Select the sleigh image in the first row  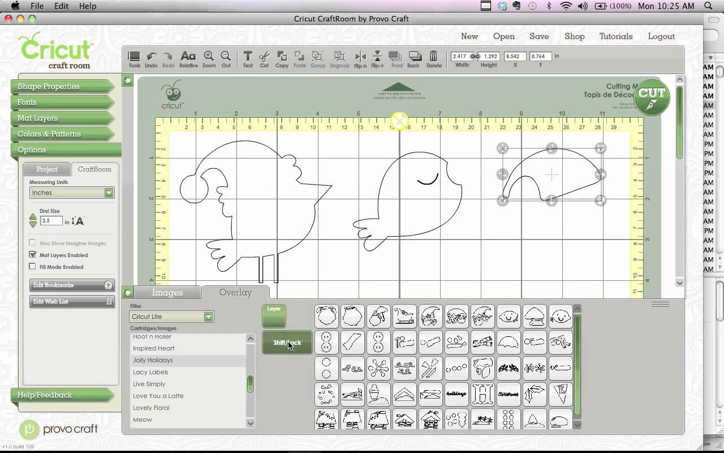[404, 316]
